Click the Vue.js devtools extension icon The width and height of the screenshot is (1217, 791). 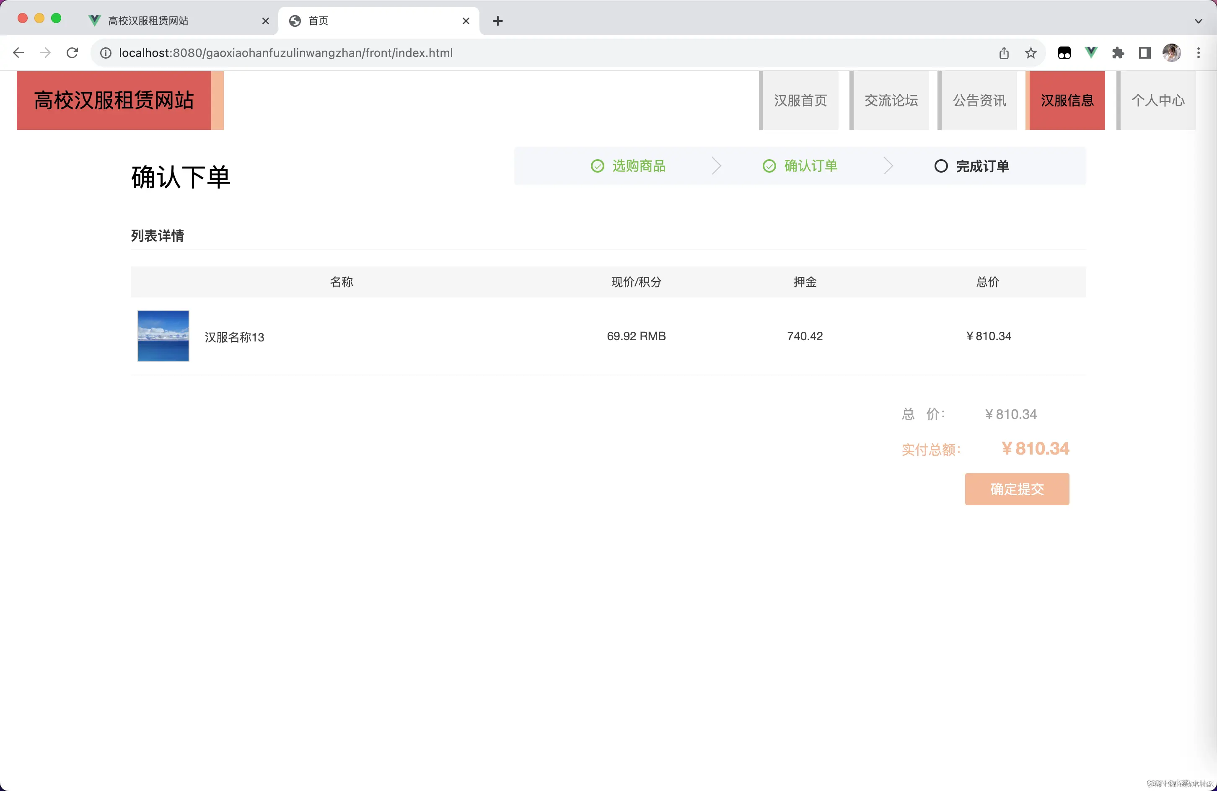(1091, 53)
